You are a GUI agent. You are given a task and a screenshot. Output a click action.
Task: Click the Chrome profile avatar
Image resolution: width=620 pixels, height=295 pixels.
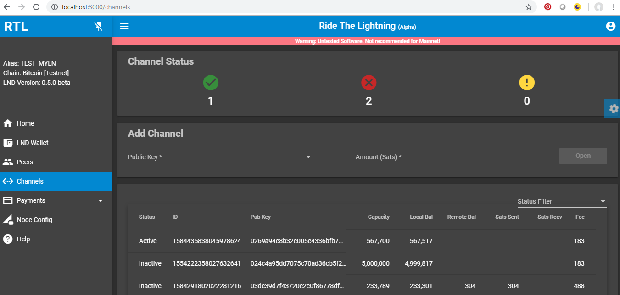tap(599, 7)
